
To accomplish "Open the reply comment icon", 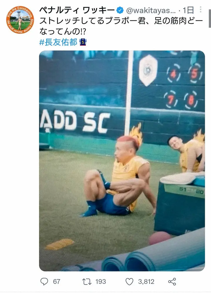I will 44,281.
